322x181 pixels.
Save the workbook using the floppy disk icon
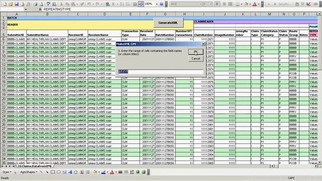click(17, 4)
